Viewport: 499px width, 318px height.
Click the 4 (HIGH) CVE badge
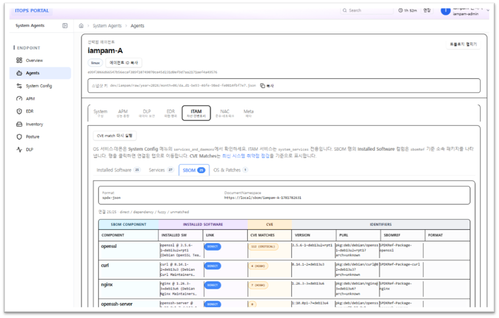pyautogui.click(x=258, y=266)
